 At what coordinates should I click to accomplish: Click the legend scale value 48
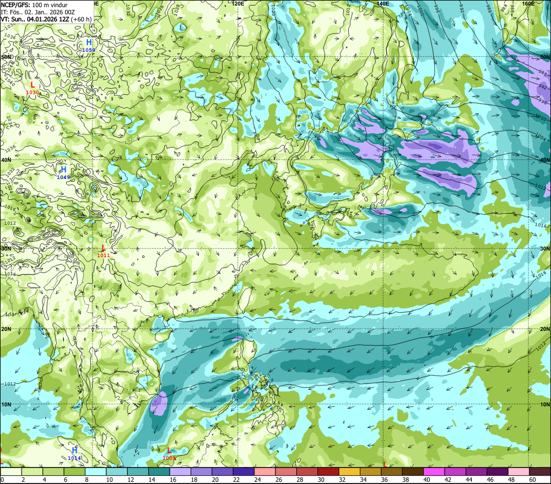pos(511,480)
